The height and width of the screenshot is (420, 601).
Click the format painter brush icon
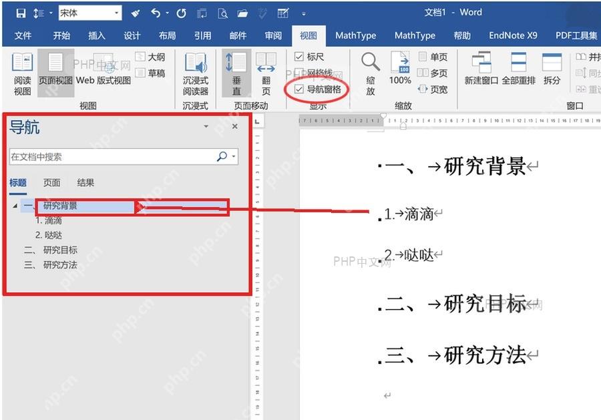(x=136, y=14)
